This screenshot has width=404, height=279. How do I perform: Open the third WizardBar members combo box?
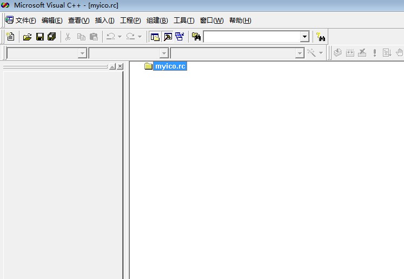[237, 53]
